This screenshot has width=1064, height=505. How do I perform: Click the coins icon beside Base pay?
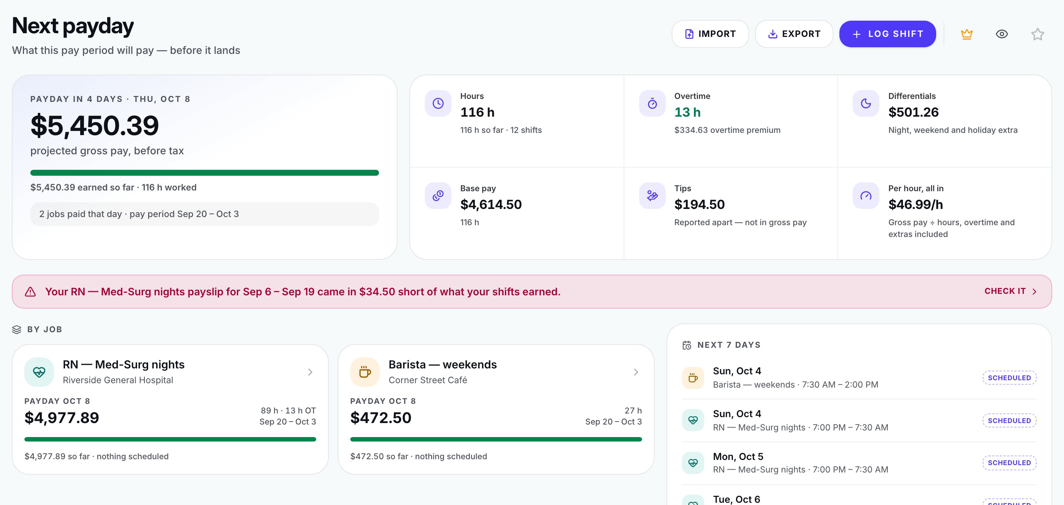[438, 196]
